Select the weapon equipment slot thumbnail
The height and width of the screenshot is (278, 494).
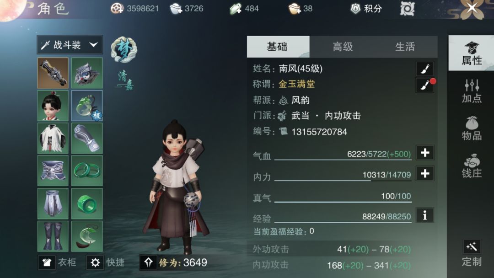[x=53, y=73]
